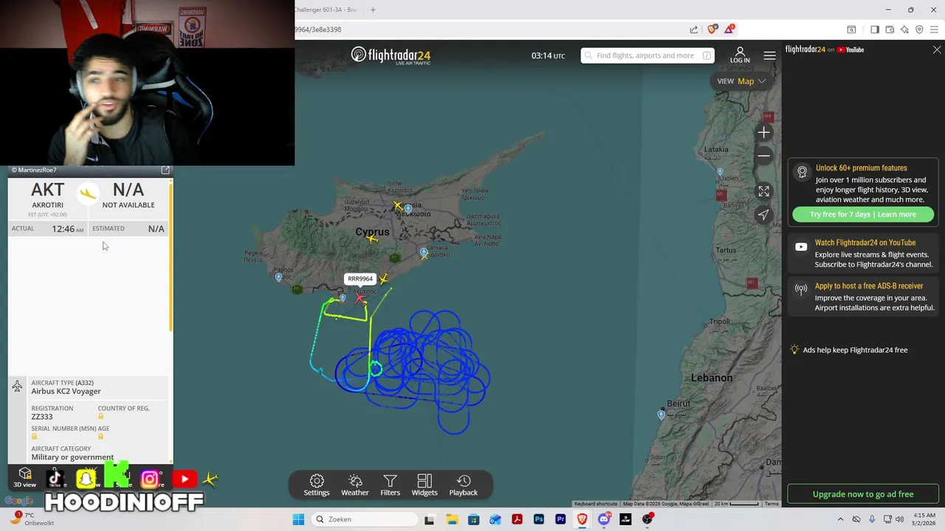945x531 pixels.
Task: Open Adobe Acrobat from the taskbar
Action: coord(517,519)
